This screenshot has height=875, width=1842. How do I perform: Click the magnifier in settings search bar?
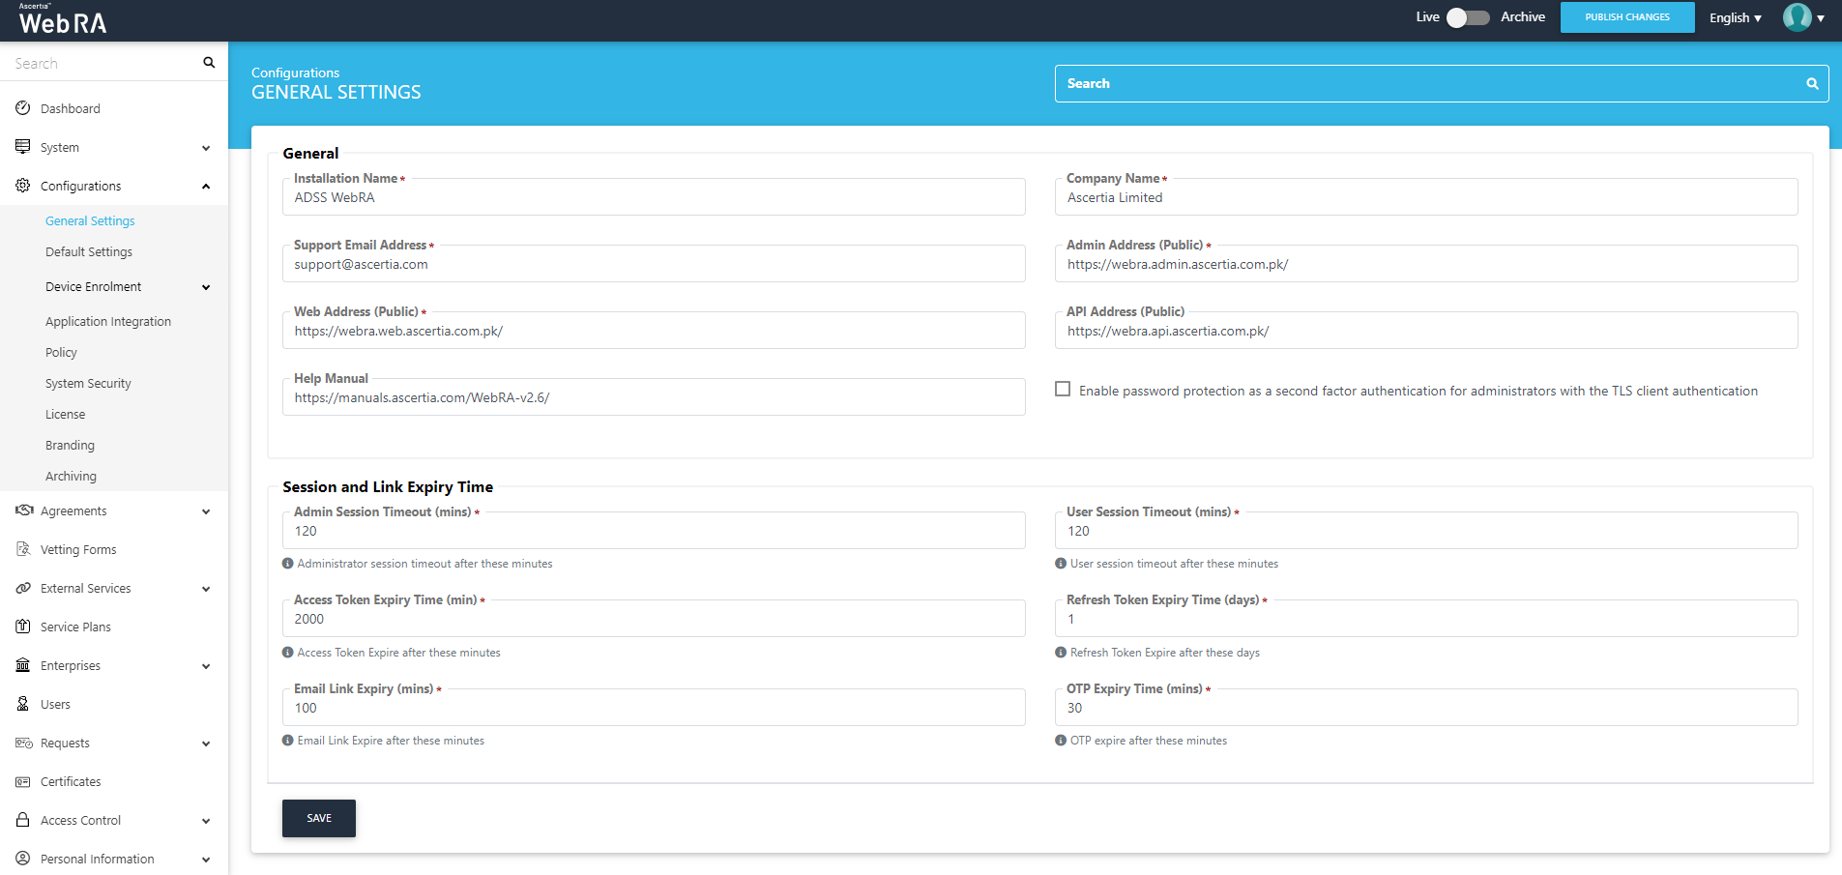pyautogui.click(x=1812, y=84)
